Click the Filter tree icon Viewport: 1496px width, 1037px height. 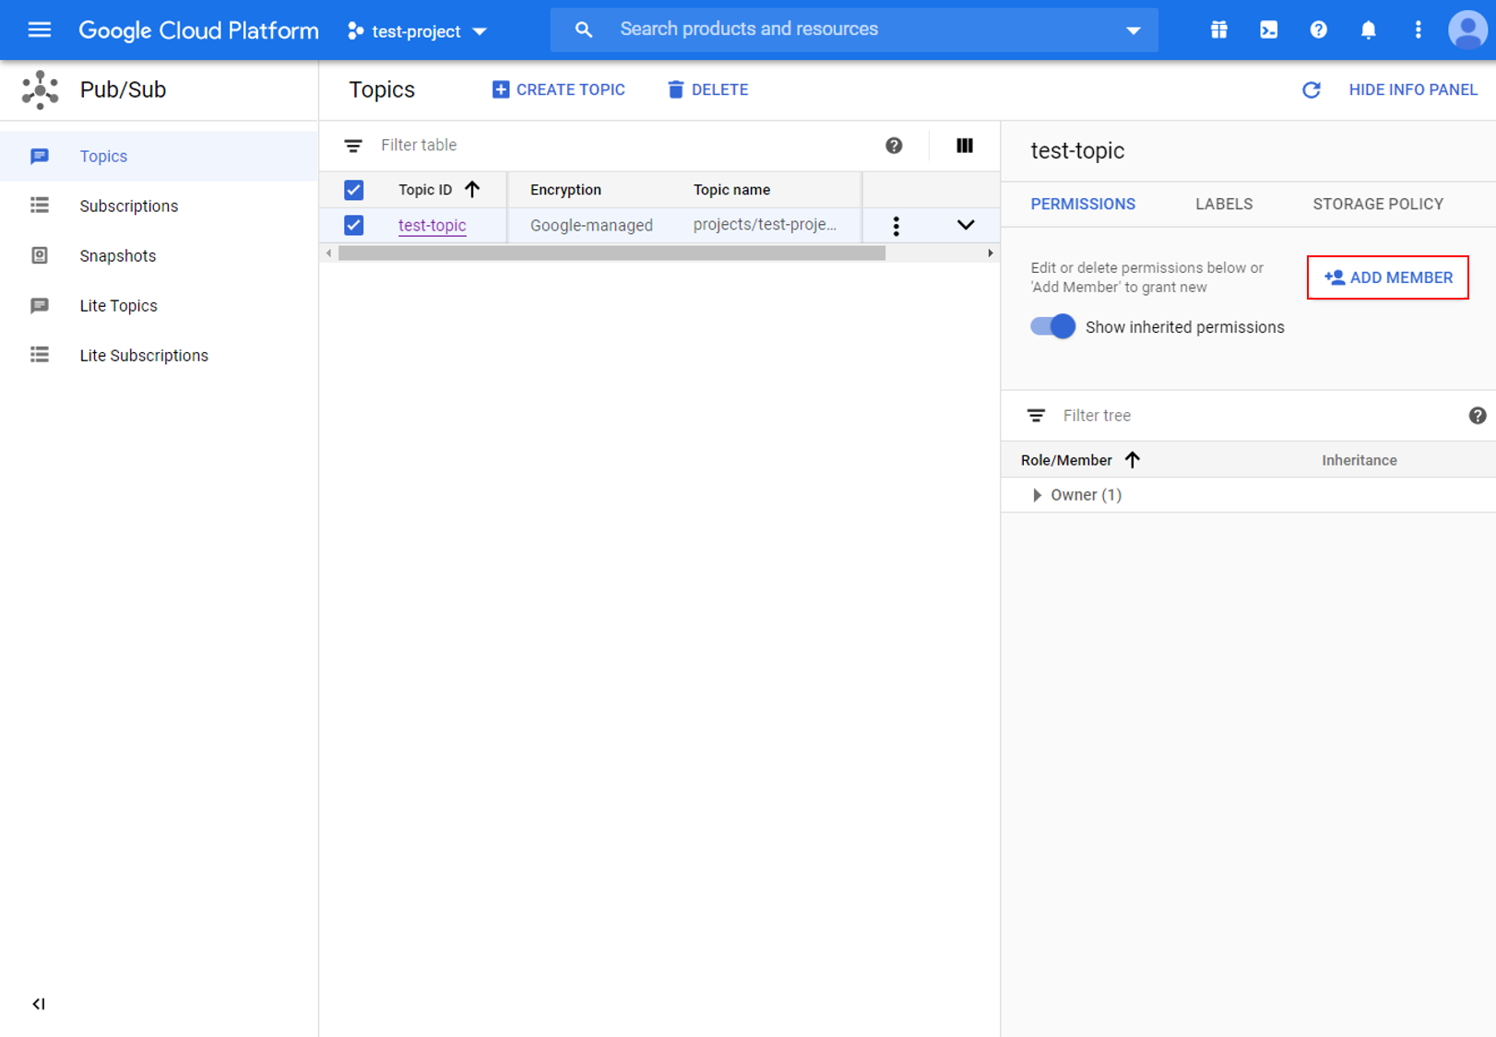[1037, 416]
